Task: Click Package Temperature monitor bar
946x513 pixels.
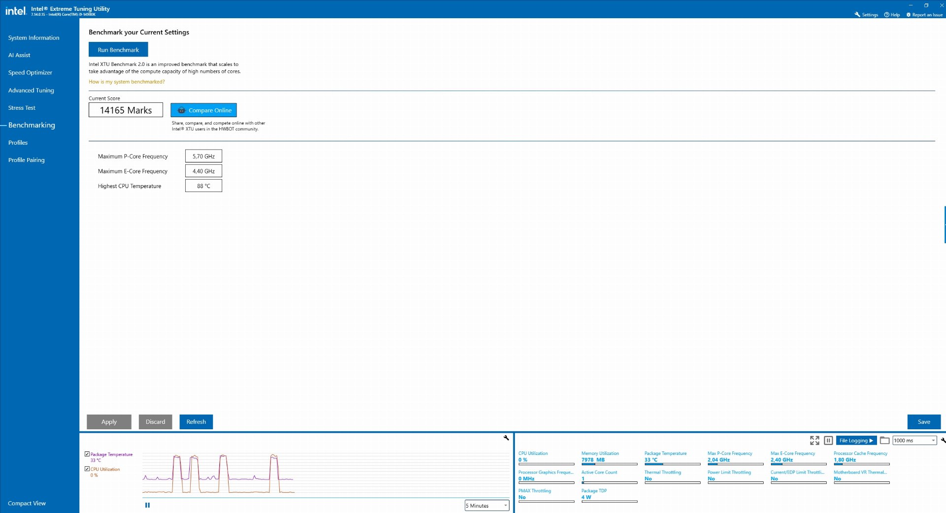Action: click(673, 464)
